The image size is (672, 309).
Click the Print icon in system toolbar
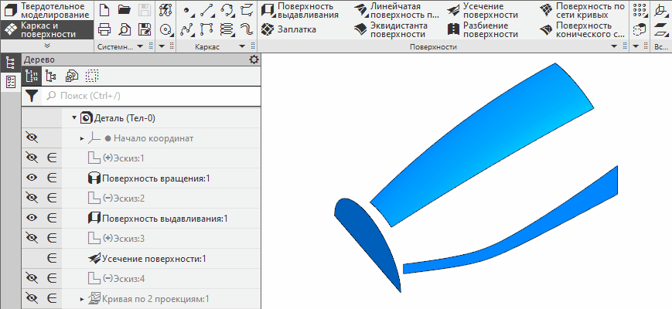click(x=104, y=29)
